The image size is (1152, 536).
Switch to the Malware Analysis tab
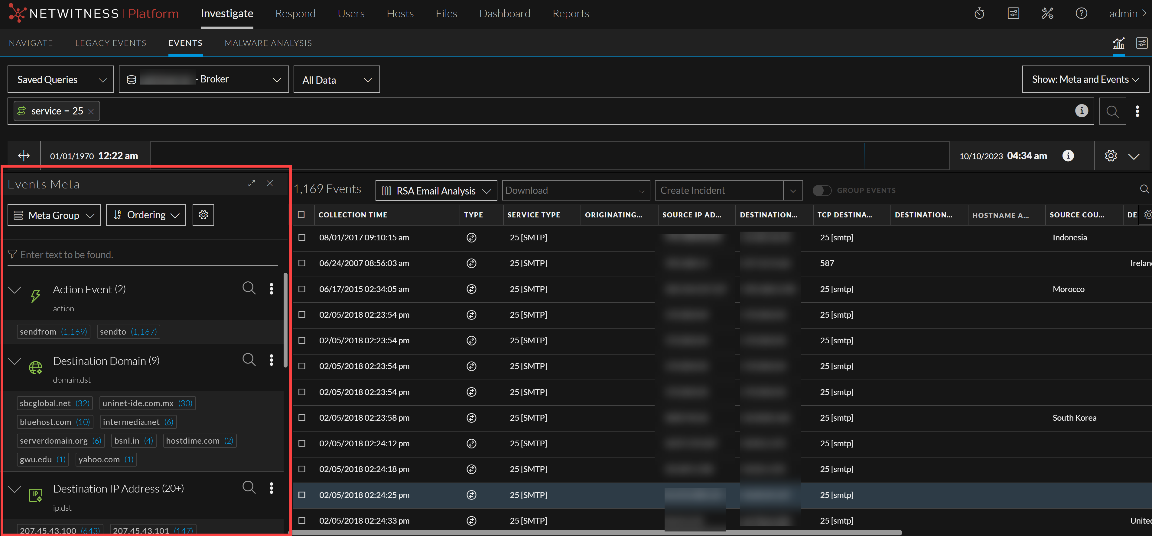point(268,43)
